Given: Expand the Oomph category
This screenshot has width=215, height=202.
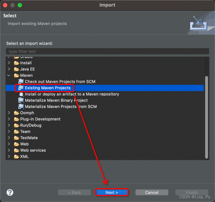Looking at the screenshot, I should 9,113.
